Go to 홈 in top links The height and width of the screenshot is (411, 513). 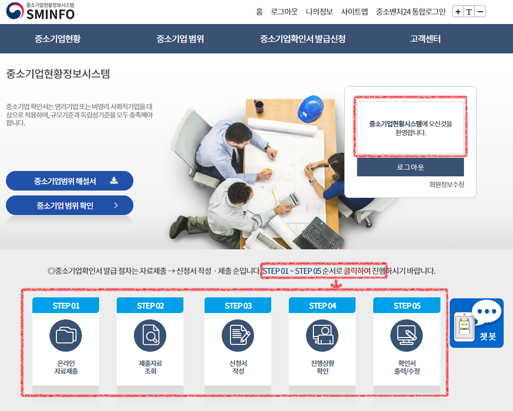pyautogui.click(x=259, y=12)
